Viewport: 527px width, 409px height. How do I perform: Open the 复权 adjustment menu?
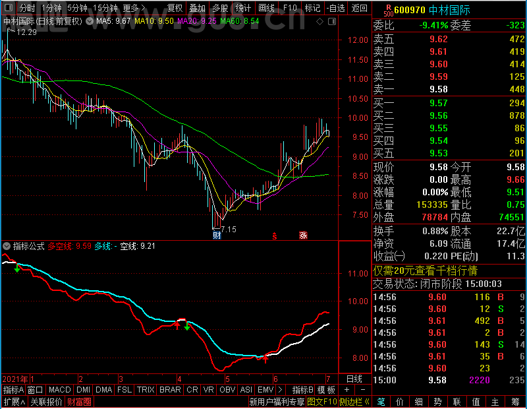coord(175,8)
